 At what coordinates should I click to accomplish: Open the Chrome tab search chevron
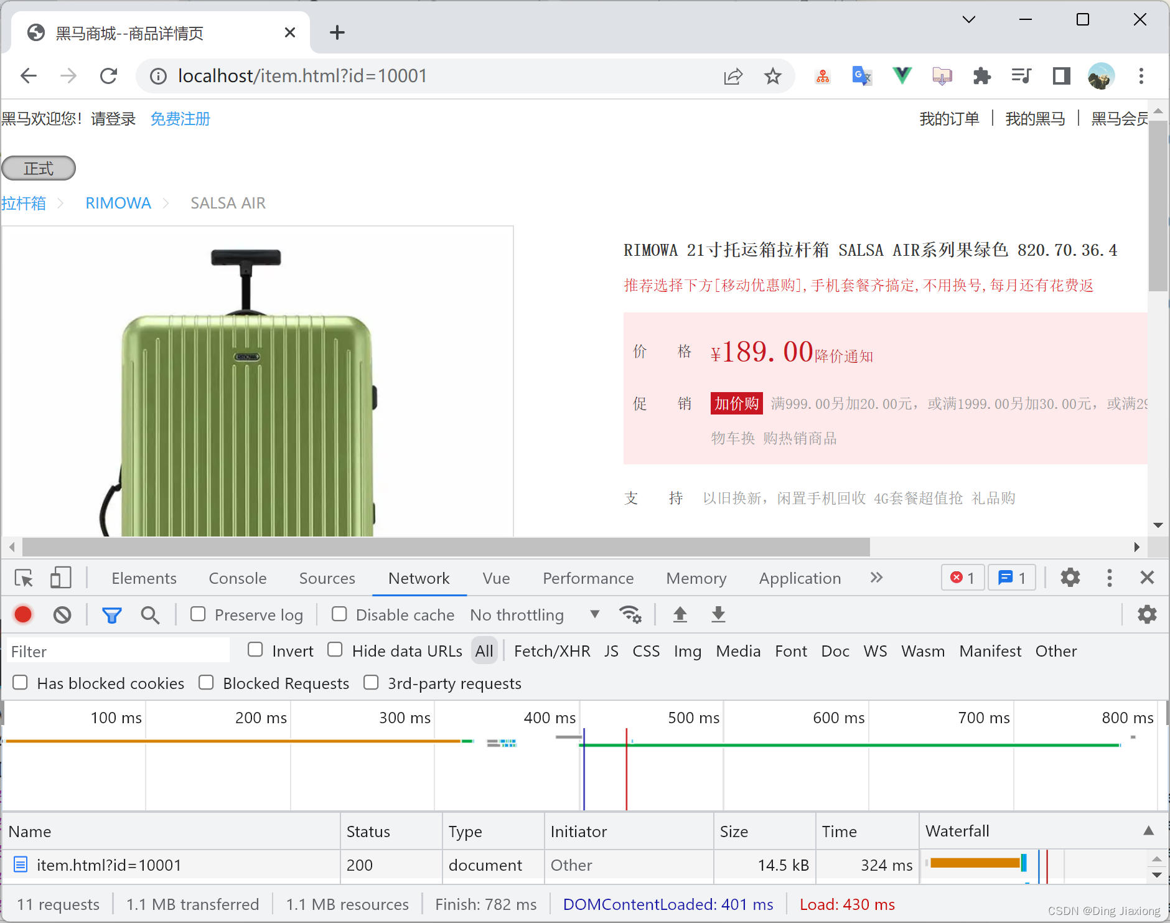click(x=969, y=20)
